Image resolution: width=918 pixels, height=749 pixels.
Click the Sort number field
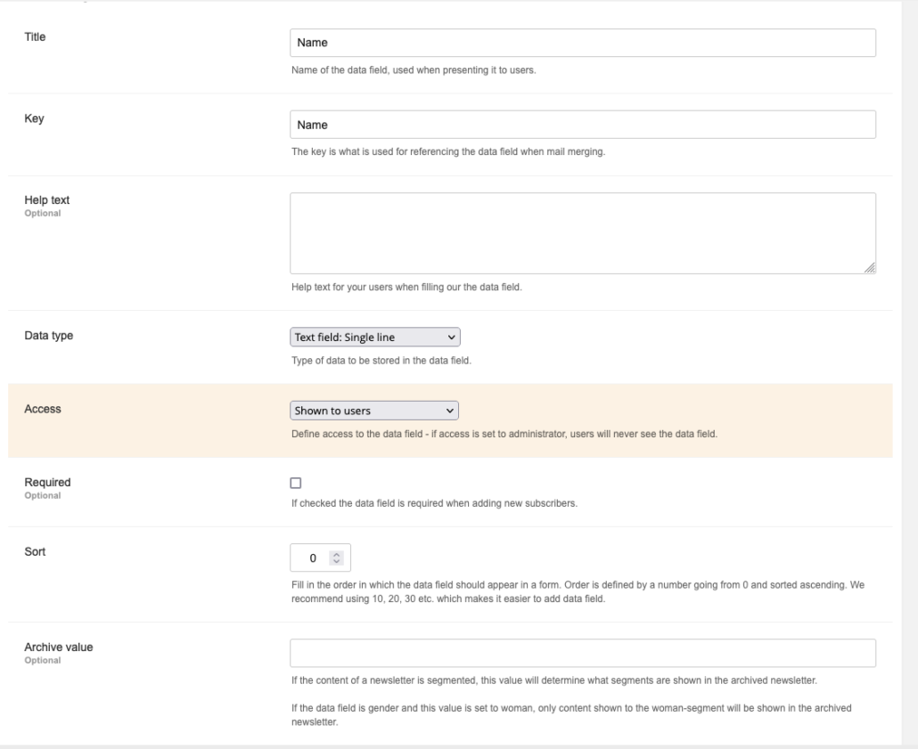[x=320, y=558]
